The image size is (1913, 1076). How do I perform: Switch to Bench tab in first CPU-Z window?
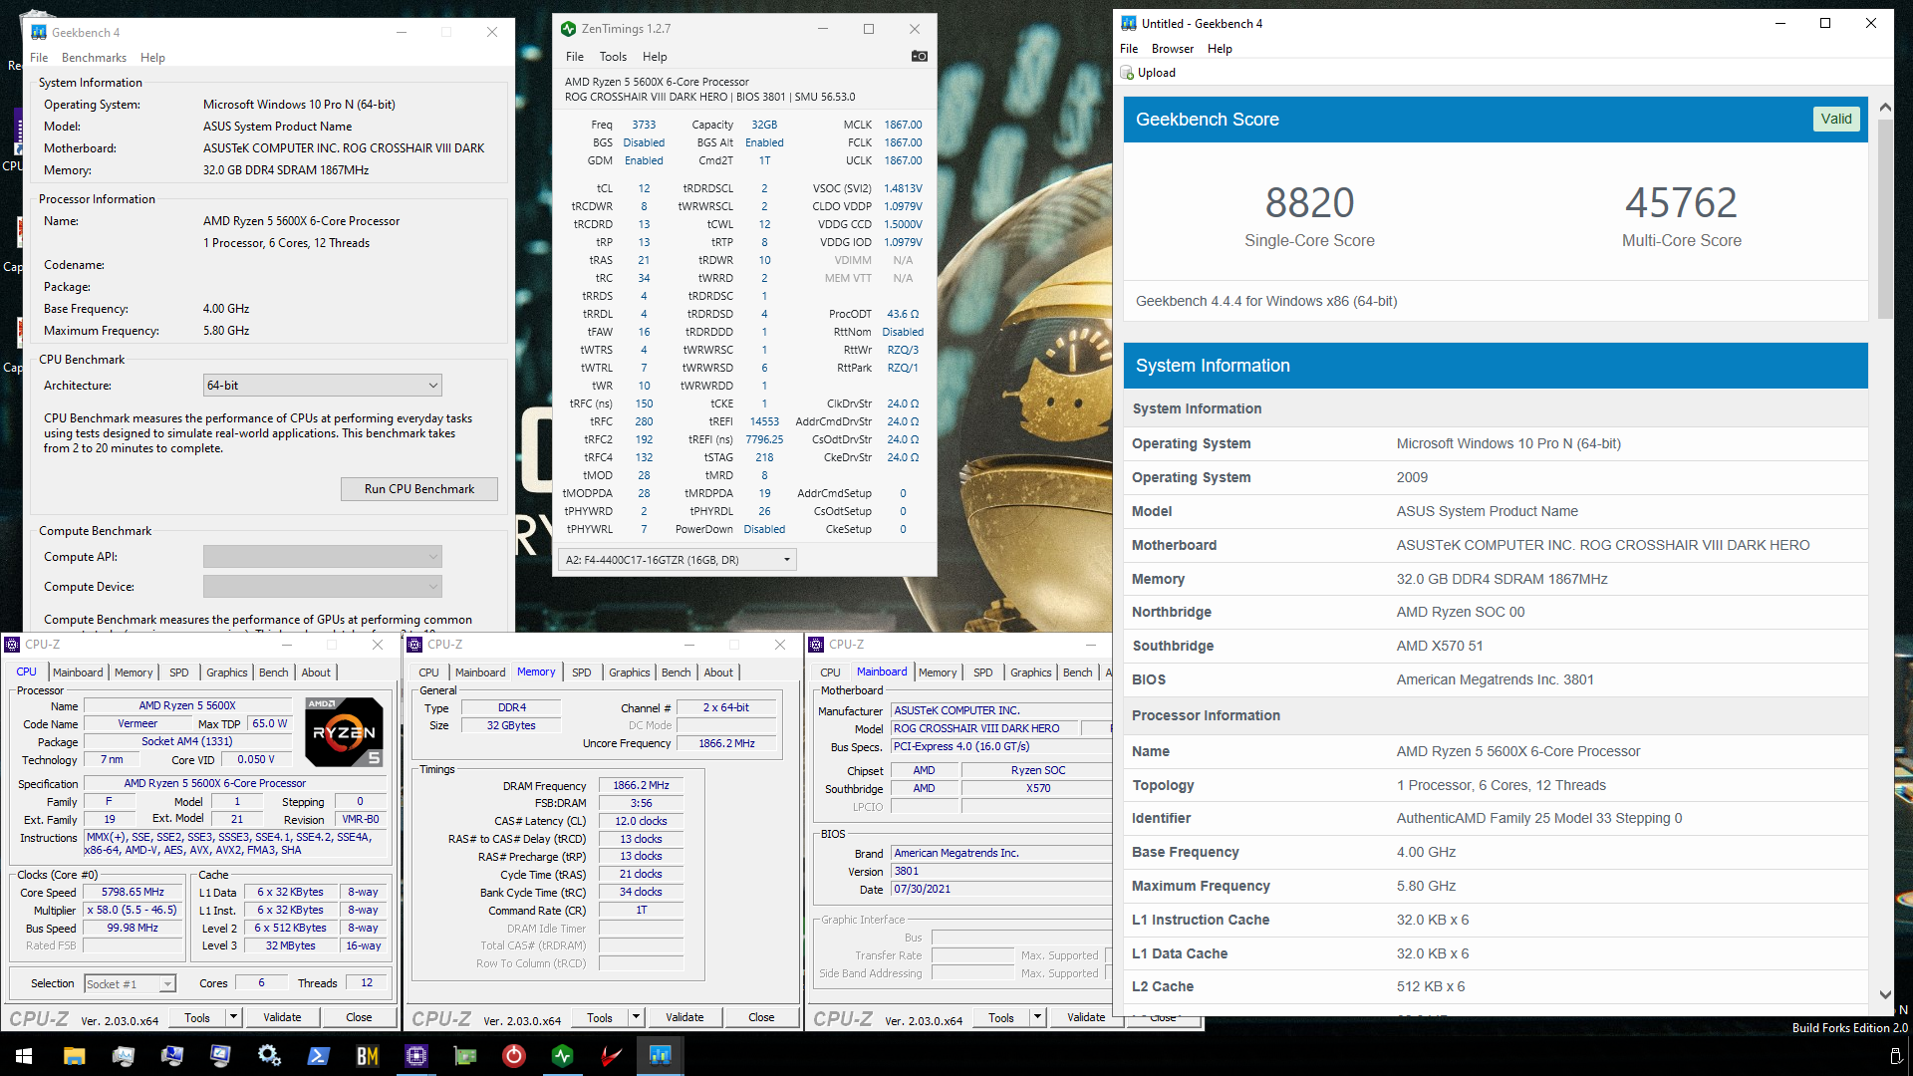click(x=274, y=672)
